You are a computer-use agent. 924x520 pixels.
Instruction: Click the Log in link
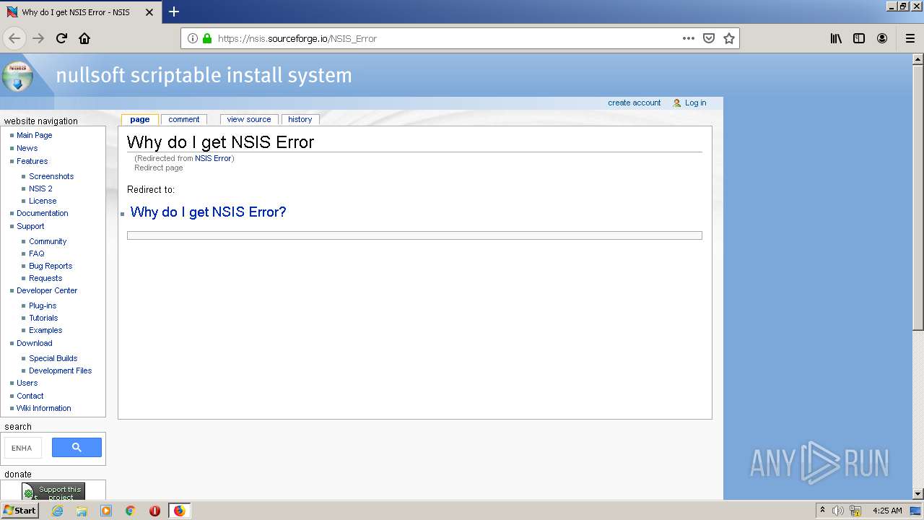pos(695,103)
